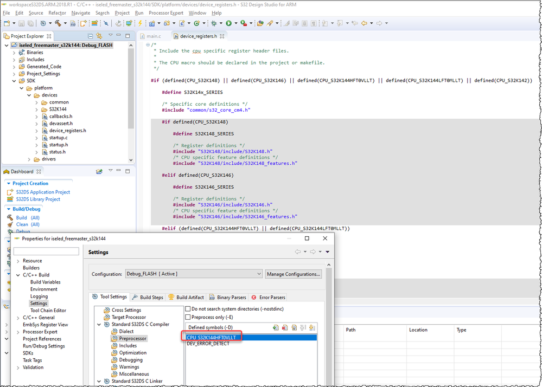Click the Build hammer icon in the main toolbar
Viewport: 542px width, 387px height.
(58, 23)
